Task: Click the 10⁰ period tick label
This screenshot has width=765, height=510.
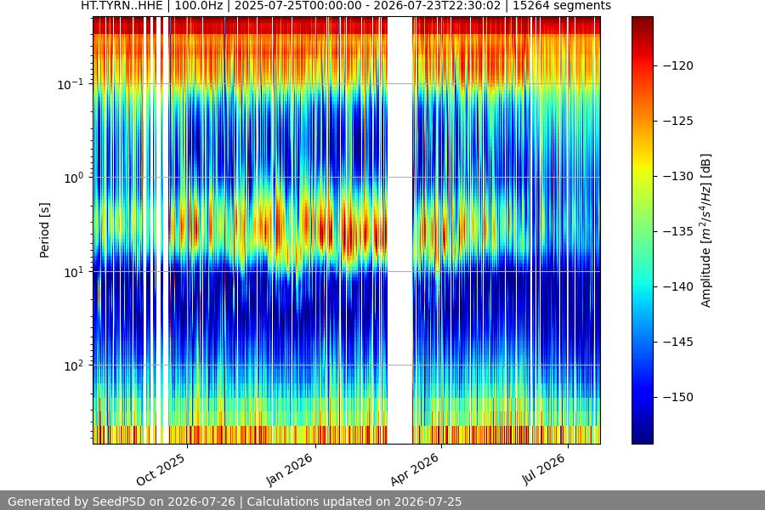Action: tap(73, 178)
